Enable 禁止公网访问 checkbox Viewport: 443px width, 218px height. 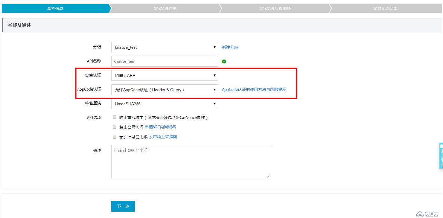coord(115,127)
